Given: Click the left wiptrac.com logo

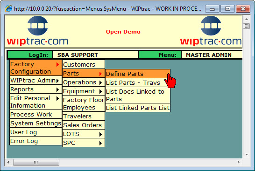Looking at the screenshot, I should (x=37, y=31).
